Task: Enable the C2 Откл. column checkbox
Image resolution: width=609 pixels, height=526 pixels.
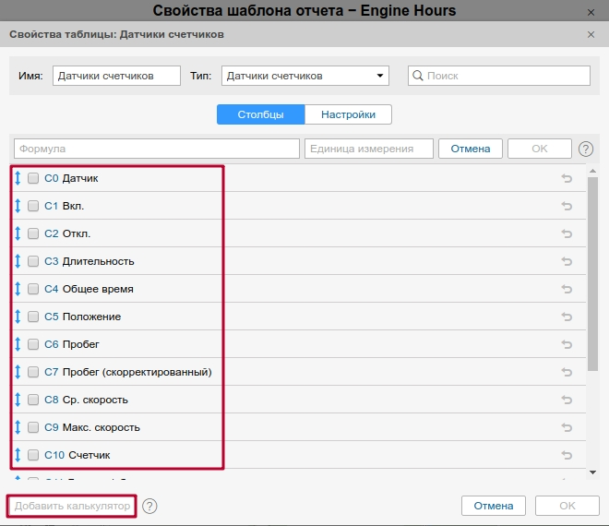Action: (x=33, y=233)
